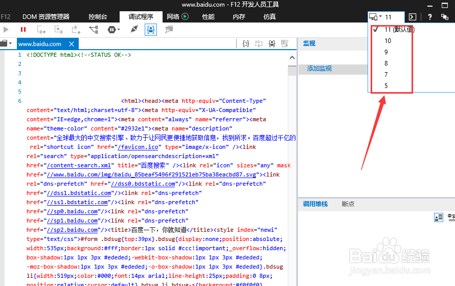
Task: Open the //dss1.bdstatic.com link
Action: [x=79, y=193]
